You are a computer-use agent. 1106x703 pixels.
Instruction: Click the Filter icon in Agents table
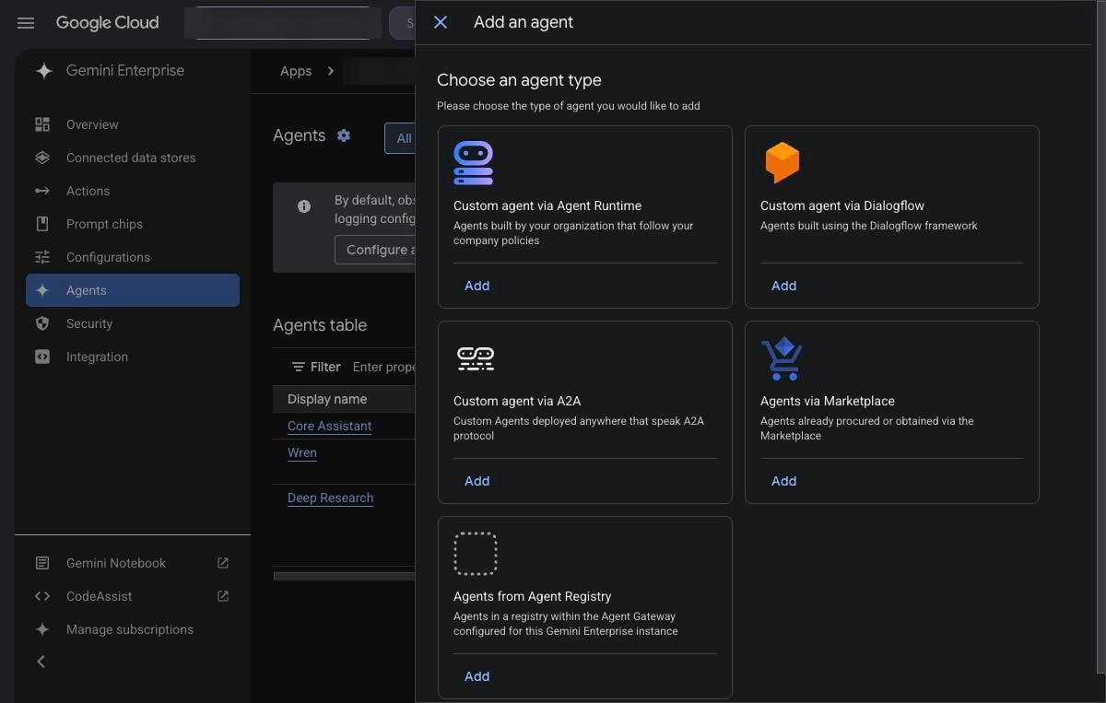299,367
